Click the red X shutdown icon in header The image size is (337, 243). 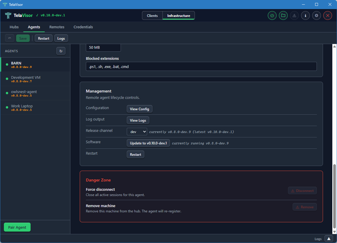point(327,15)
